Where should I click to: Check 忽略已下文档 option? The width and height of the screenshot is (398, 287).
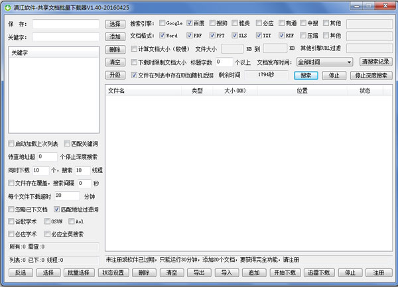(x=11, y=209)
